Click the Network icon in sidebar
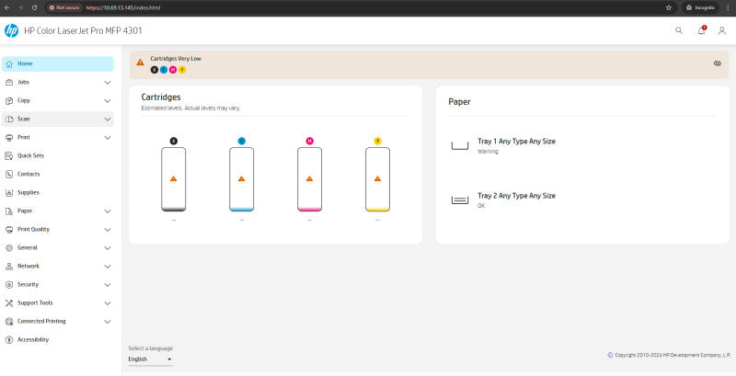The height and width of the screenshot is (376, 736). tap(9, 267)
